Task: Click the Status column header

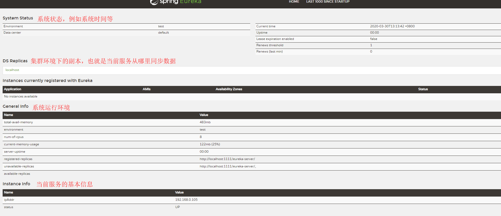Action: (x=423, y=89)
